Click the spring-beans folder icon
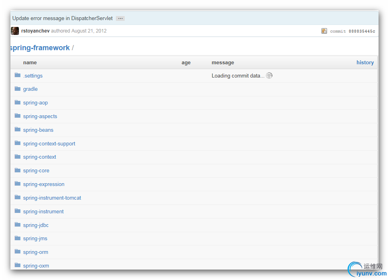389x280 pixels. tap(17, 129)
